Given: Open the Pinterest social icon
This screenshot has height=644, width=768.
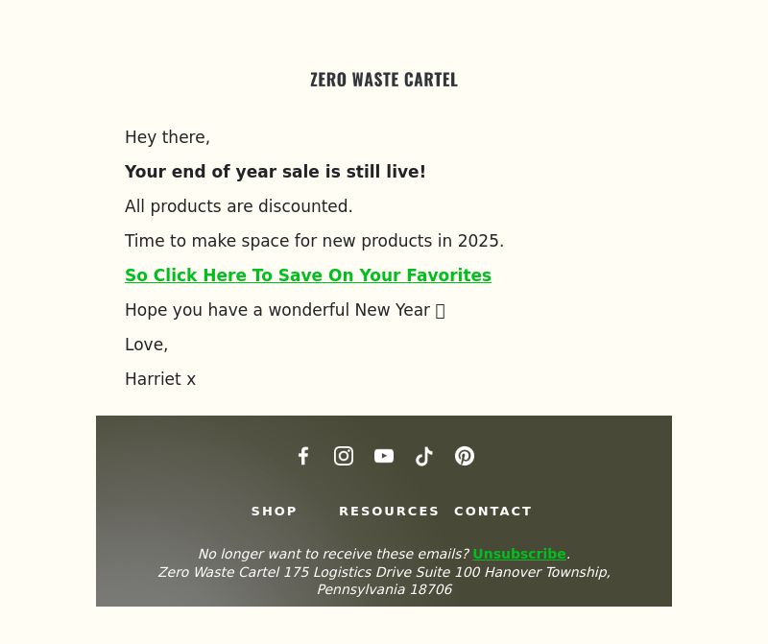Looking at the screenshot, I should 465,456.
